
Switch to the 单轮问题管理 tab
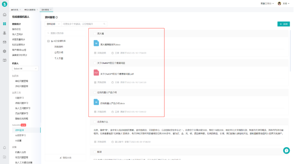(x=30, y=10)
